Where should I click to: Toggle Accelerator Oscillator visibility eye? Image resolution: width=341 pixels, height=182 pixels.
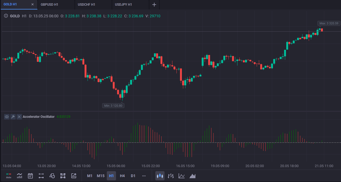(7, 117)
